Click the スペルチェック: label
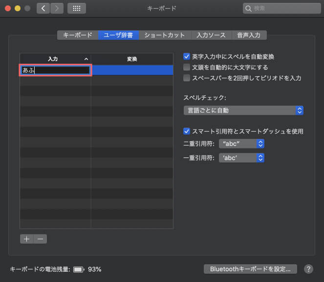The width and height of the screenshot is (324, 282). click(x=205, y=98)
